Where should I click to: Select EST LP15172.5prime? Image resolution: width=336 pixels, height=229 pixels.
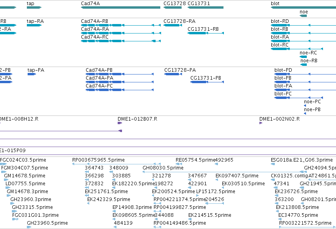click(197, 195)
